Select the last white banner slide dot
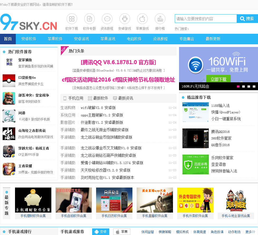This screenshot has width=258, height=235. click(254, 87)
